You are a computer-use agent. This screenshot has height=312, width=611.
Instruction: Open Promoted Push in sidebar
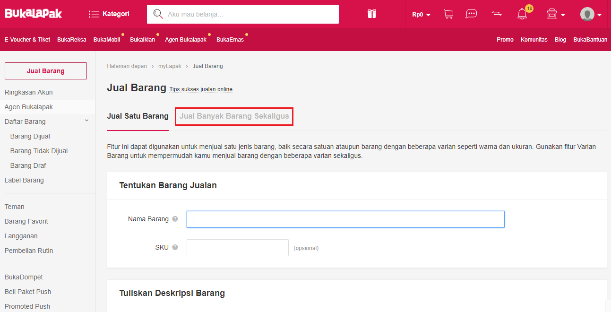tap(27, 306)
